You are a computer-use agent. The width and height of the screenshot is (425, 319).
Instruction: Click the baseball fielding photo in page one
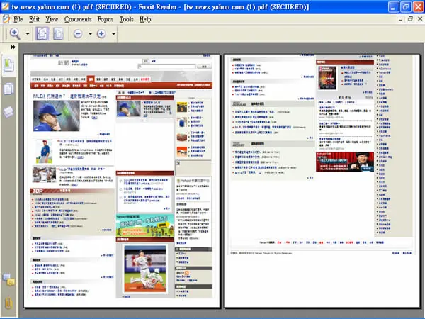pos(145,269)
